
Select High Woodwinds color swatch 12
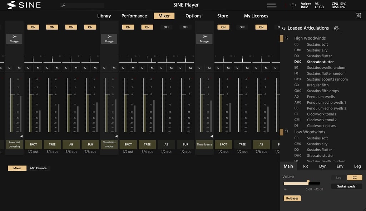click(282, 38)
